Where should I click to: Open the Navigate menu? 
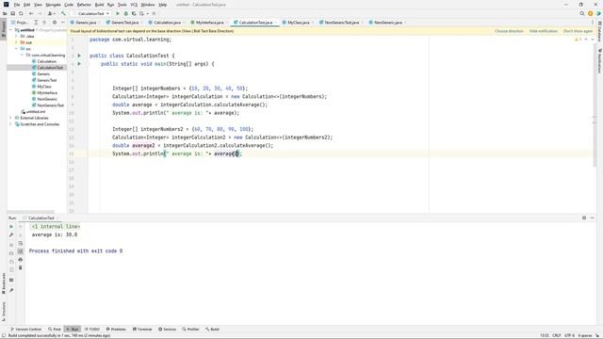click(x=53, y=5)
